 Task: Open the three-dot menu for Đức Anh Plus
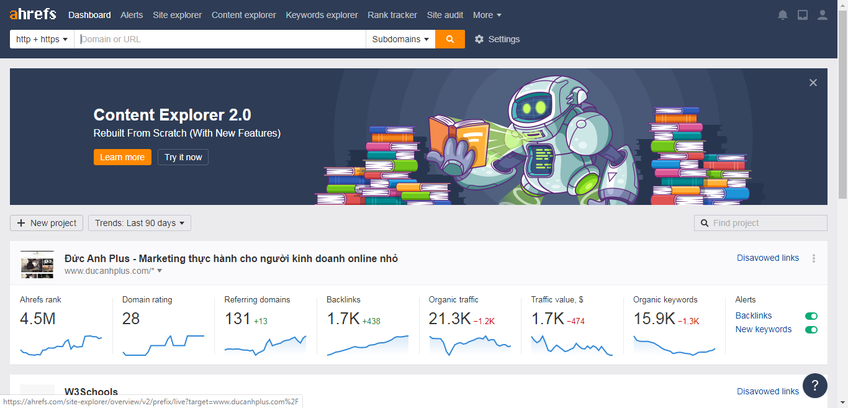point(814,258)
